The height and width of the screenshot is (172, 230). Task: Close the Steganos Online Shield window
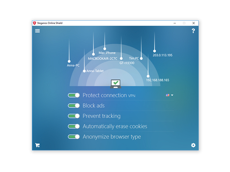193,23
